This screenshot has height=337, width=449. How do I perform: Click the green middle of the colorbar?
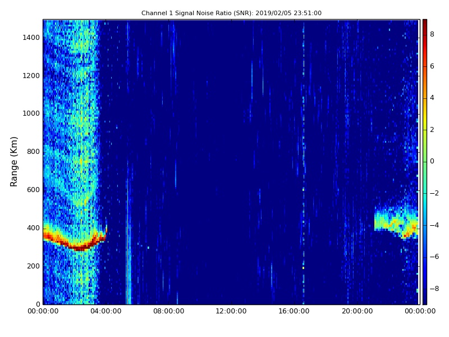click(x=425, y=162)
